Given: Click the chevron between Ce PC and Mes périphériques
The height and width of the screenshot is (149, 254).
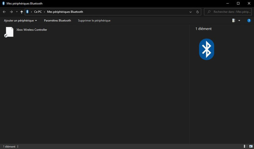Looking at the screenshot, I should click(44, 12).
